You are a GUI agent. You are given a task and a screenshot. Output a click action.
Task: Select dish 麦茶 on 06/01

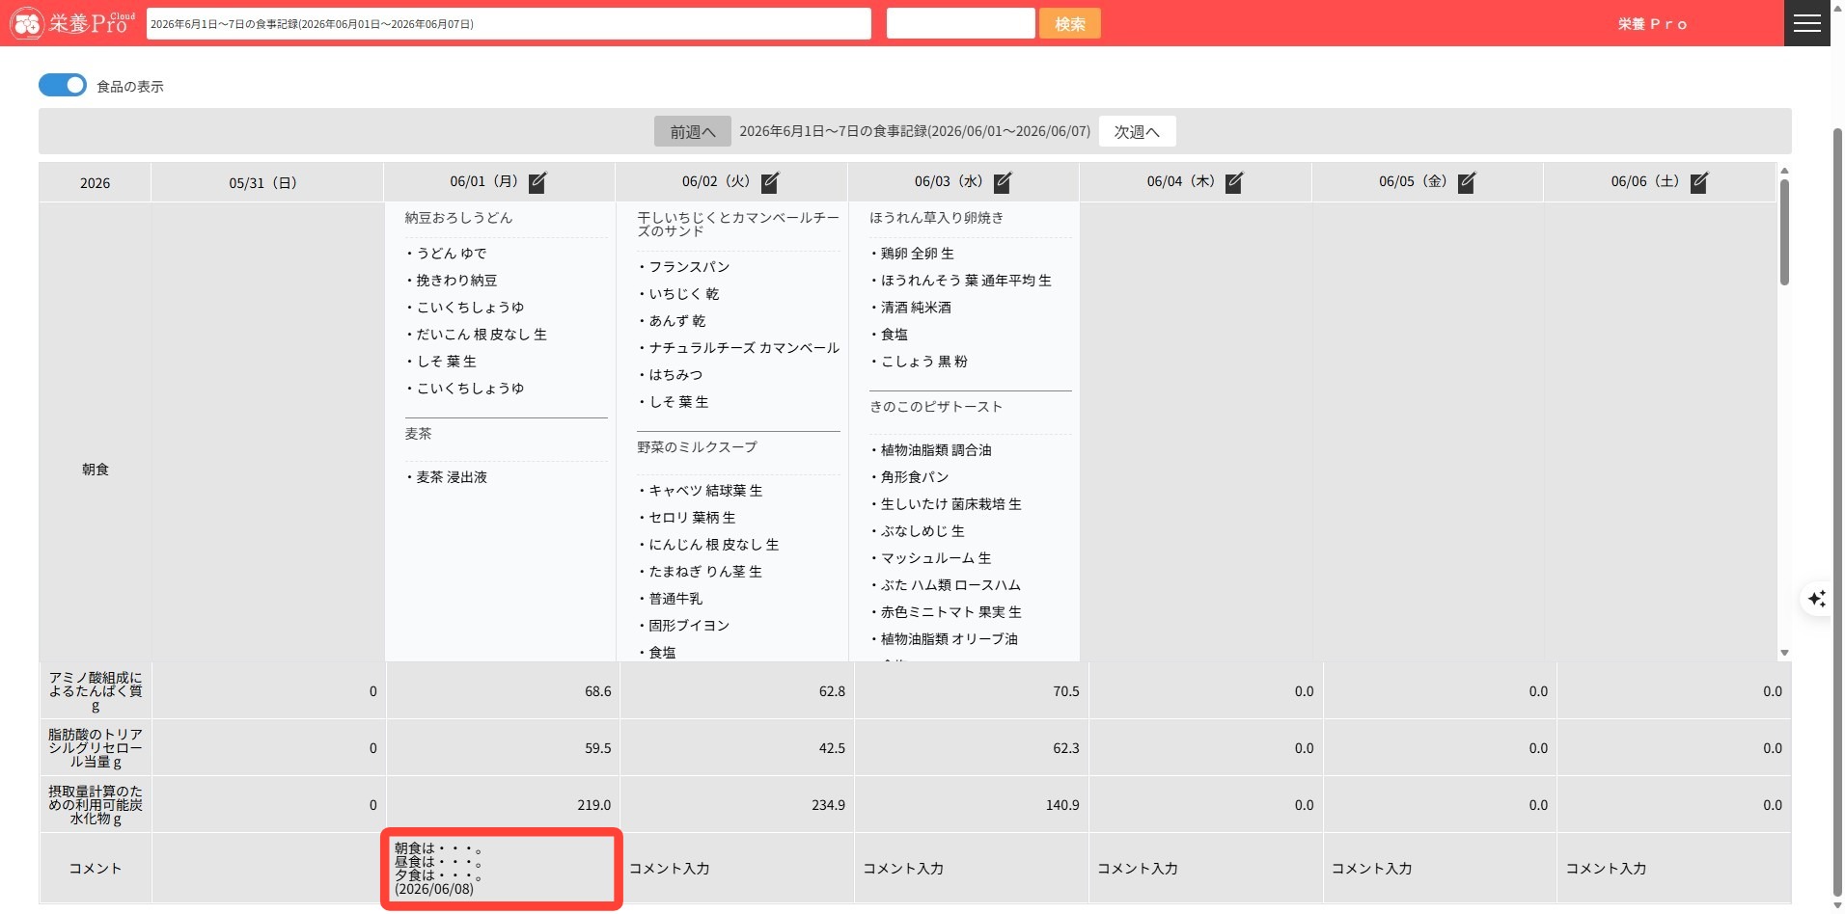[418, 434]
